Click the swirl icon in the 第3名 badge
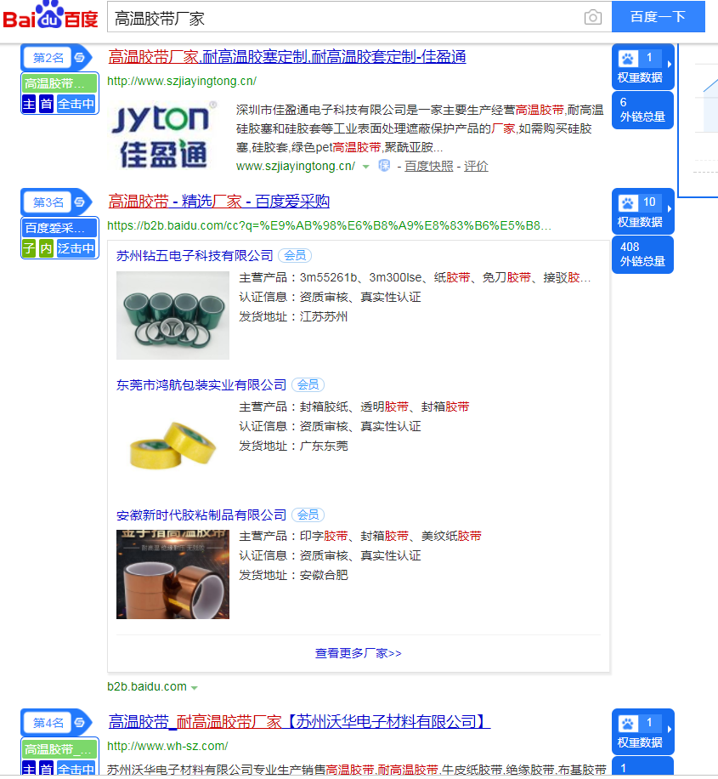Screen dimensions: 718x779 click(x=79, y=202)
